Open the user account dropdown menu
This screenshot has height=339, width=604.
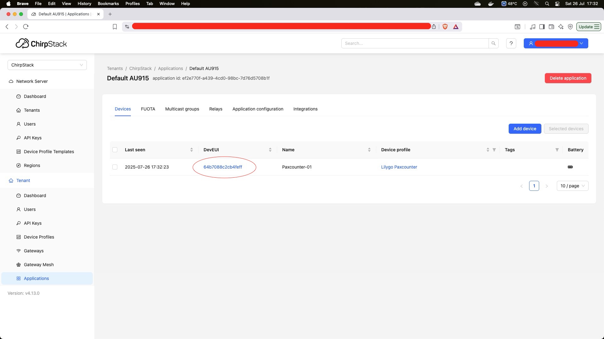click(556, 43)
